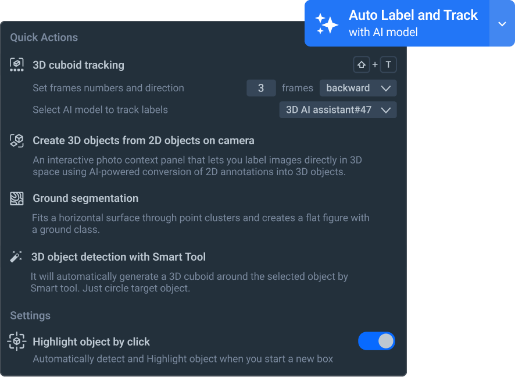Toggle Highlight object by click switch
This screenshot has height=377, width=515.
[x=377, y=341]
